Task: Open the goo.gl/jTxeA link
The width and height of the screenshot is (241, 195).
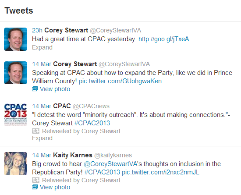Action: click(x=164, y=39)
